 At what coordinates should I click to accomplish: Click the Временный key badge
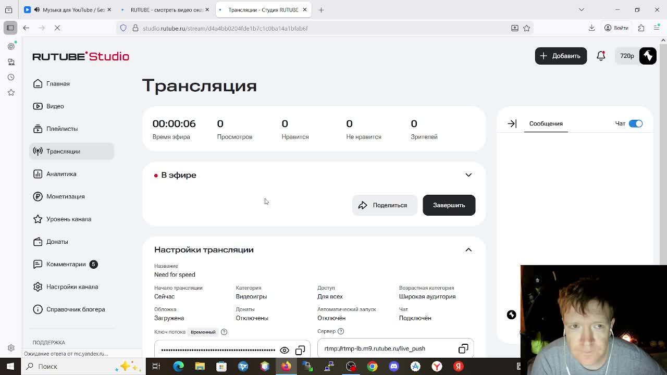[203, 332]
